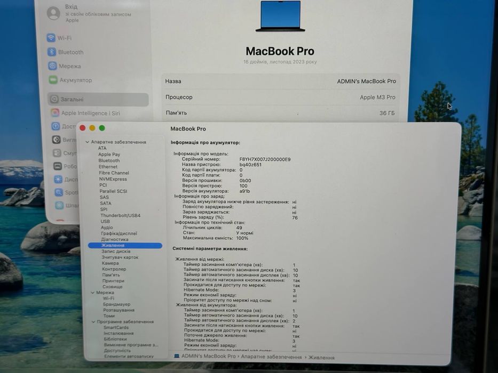This screenshot has width=498, height=373.
Task: Select Аудіо in hardware list
Action: 107,228
